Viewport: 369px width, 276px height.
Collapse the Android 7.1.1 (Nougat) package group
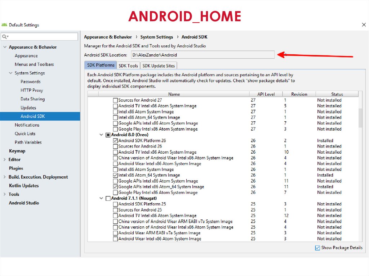tap(101, 198)
